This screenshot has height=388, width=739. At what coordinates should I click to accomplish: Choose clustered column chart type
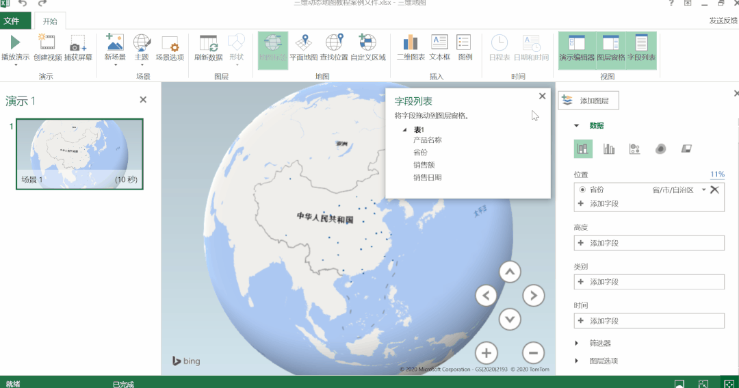click(609, 149)
